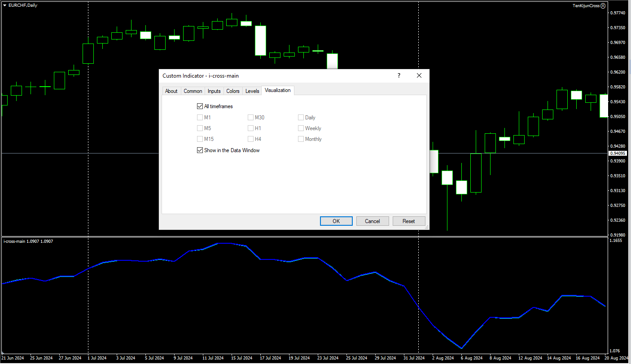Enable the H4 timeframe checkbox
Image resolution: width=631 pixels, height=364 pixels.
[251, 139]
